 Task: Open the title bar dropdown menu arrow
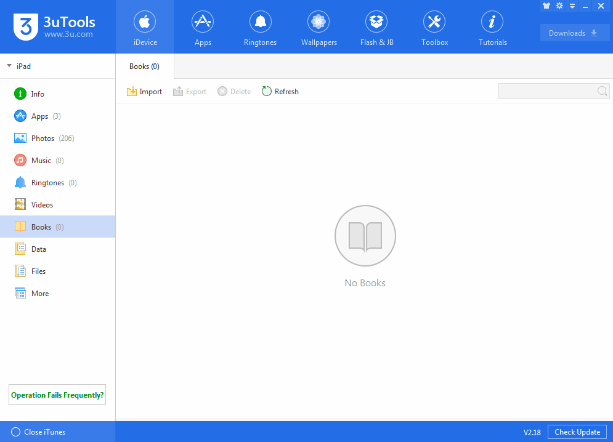pos(572,6)
